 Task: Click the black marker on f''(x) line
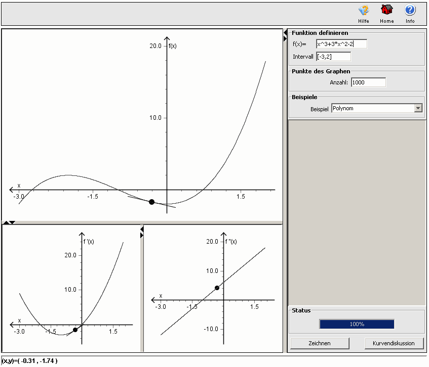(x=217, y=288)
